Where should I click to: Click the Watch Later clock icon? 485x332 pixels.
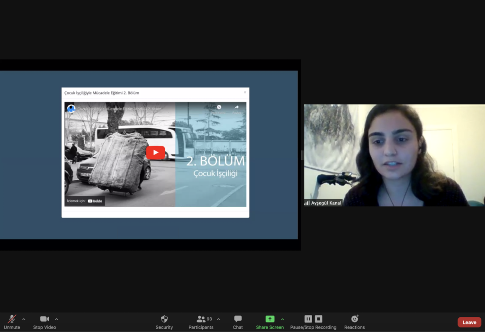219,107
